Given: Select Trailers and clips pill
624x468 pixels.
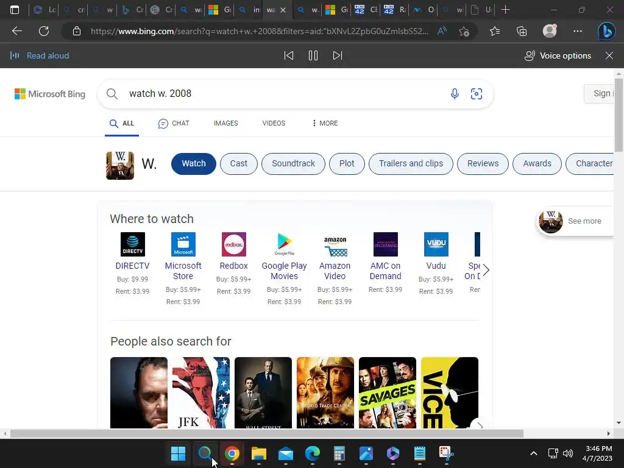Looking at the screenshot, I should (411, 163).
